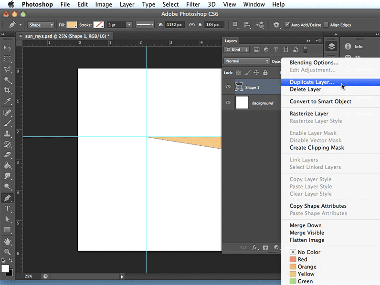This screenshot has width=380, height=285.
Task: Click Rasterize Layer entry
Action: (309, 113)
